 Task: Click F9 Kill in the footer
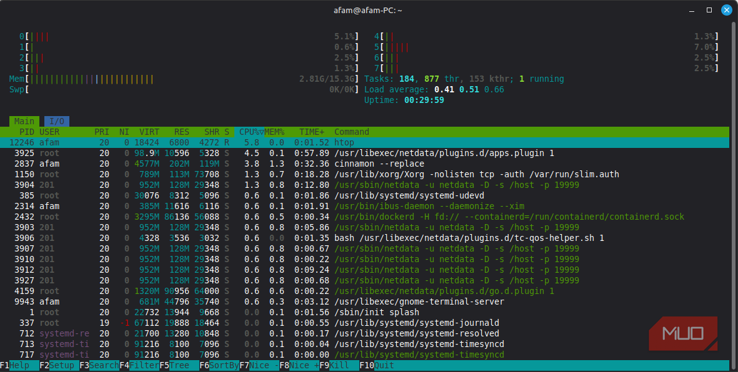[x=339, y=365]
